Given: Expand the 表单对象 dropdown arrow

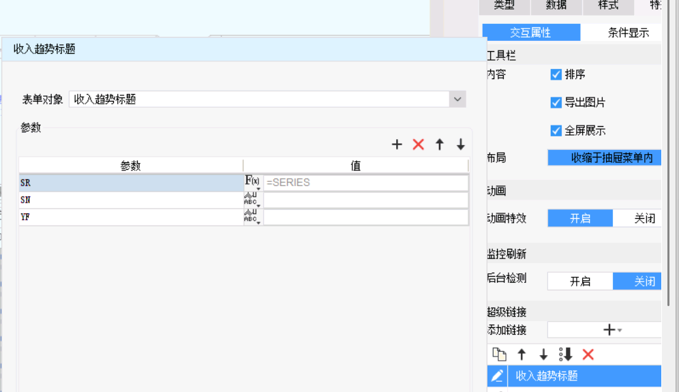Looking at the screenshot, I should (457, 99).
